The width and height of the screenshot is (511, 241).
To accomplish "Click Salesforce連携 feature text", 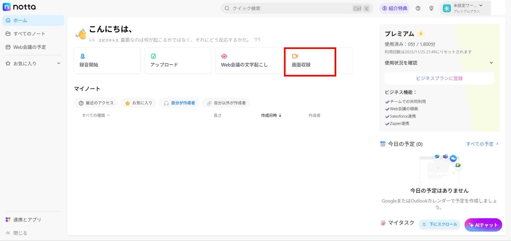I will (x=403, y=116).
